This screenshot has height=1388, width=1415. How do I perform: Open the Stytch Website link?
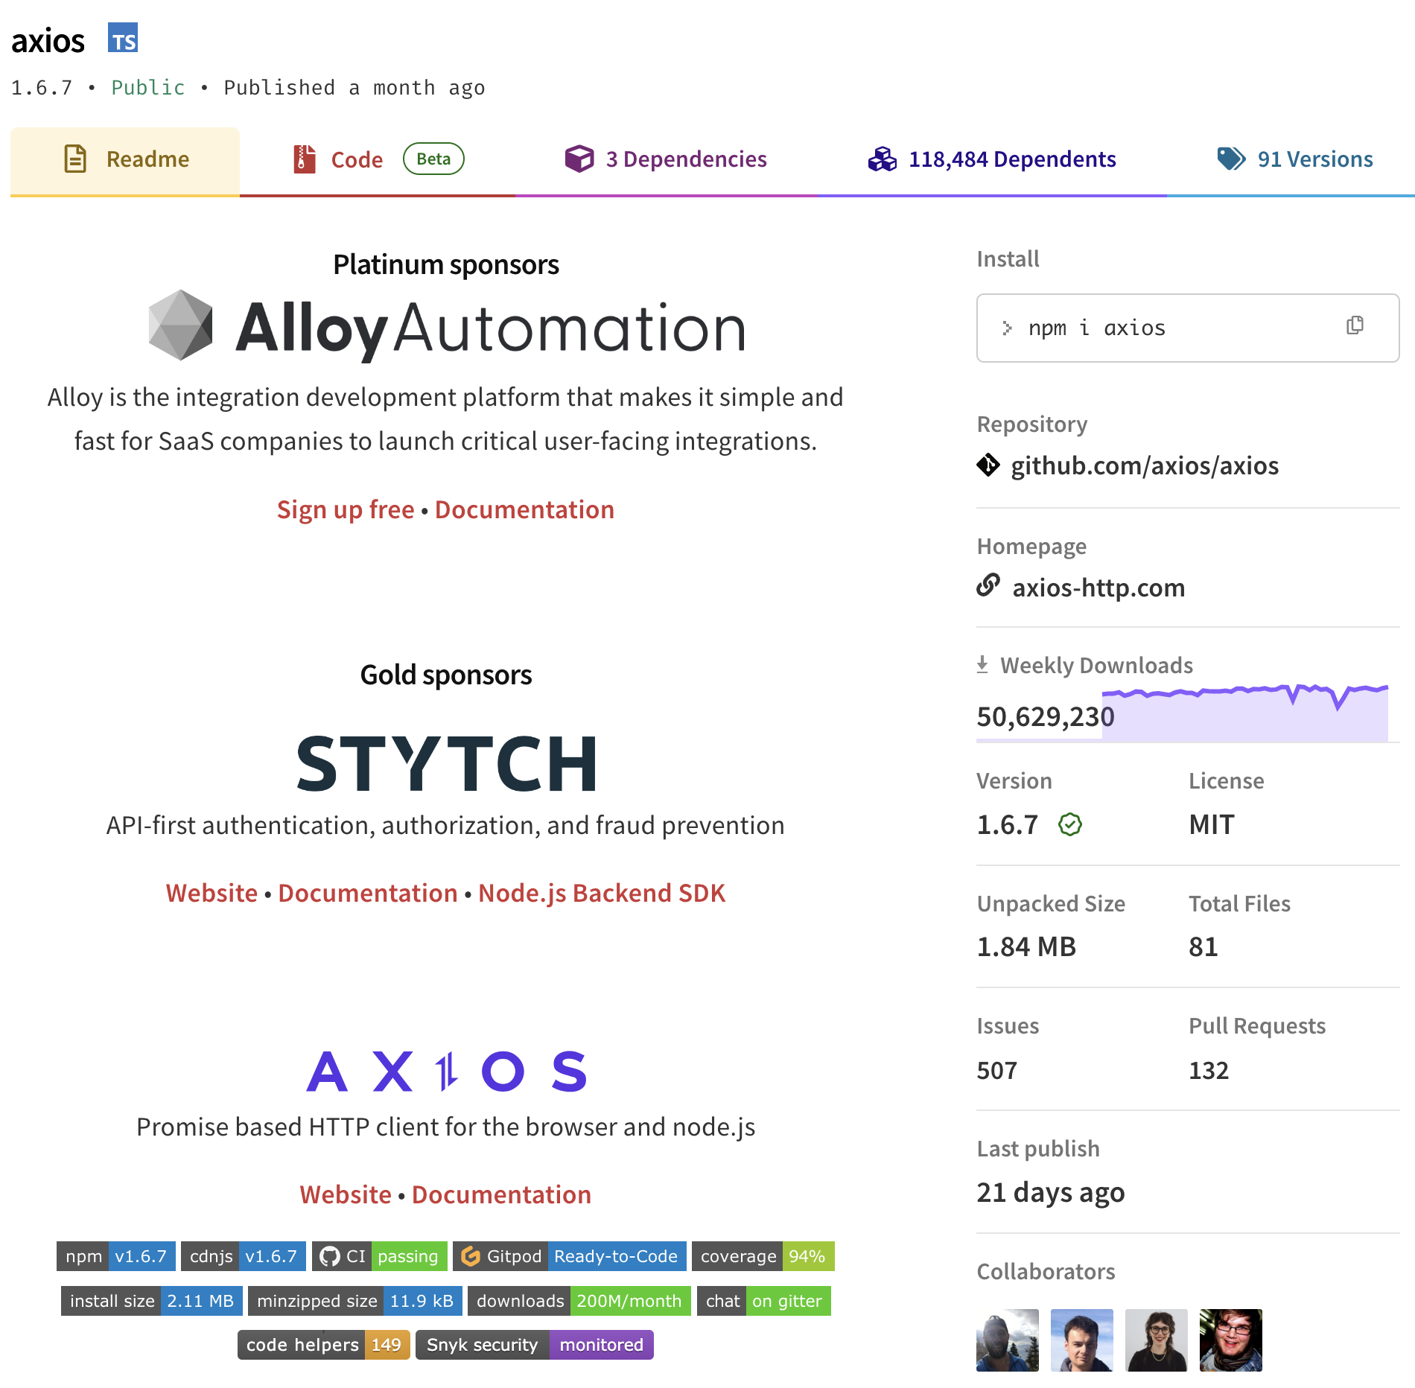tap(212, 893)
